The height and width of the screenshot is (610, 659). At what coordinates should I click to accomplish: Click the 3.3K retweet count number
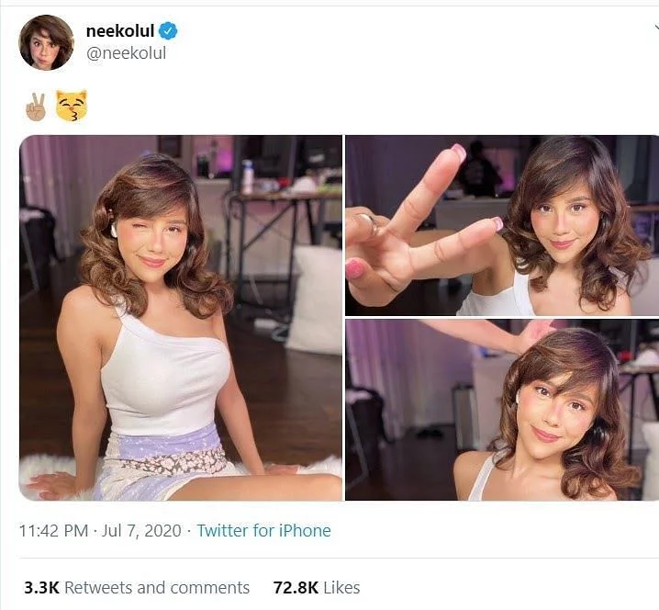click(41, 588)
